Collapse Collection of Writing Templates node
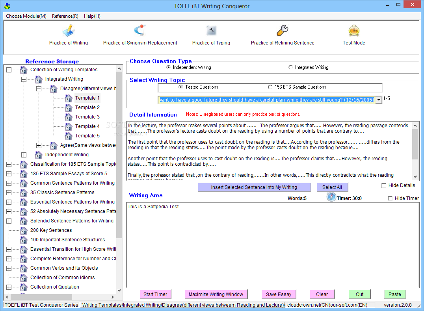Viewport: 424px width, 311px height. coord(9,70)
